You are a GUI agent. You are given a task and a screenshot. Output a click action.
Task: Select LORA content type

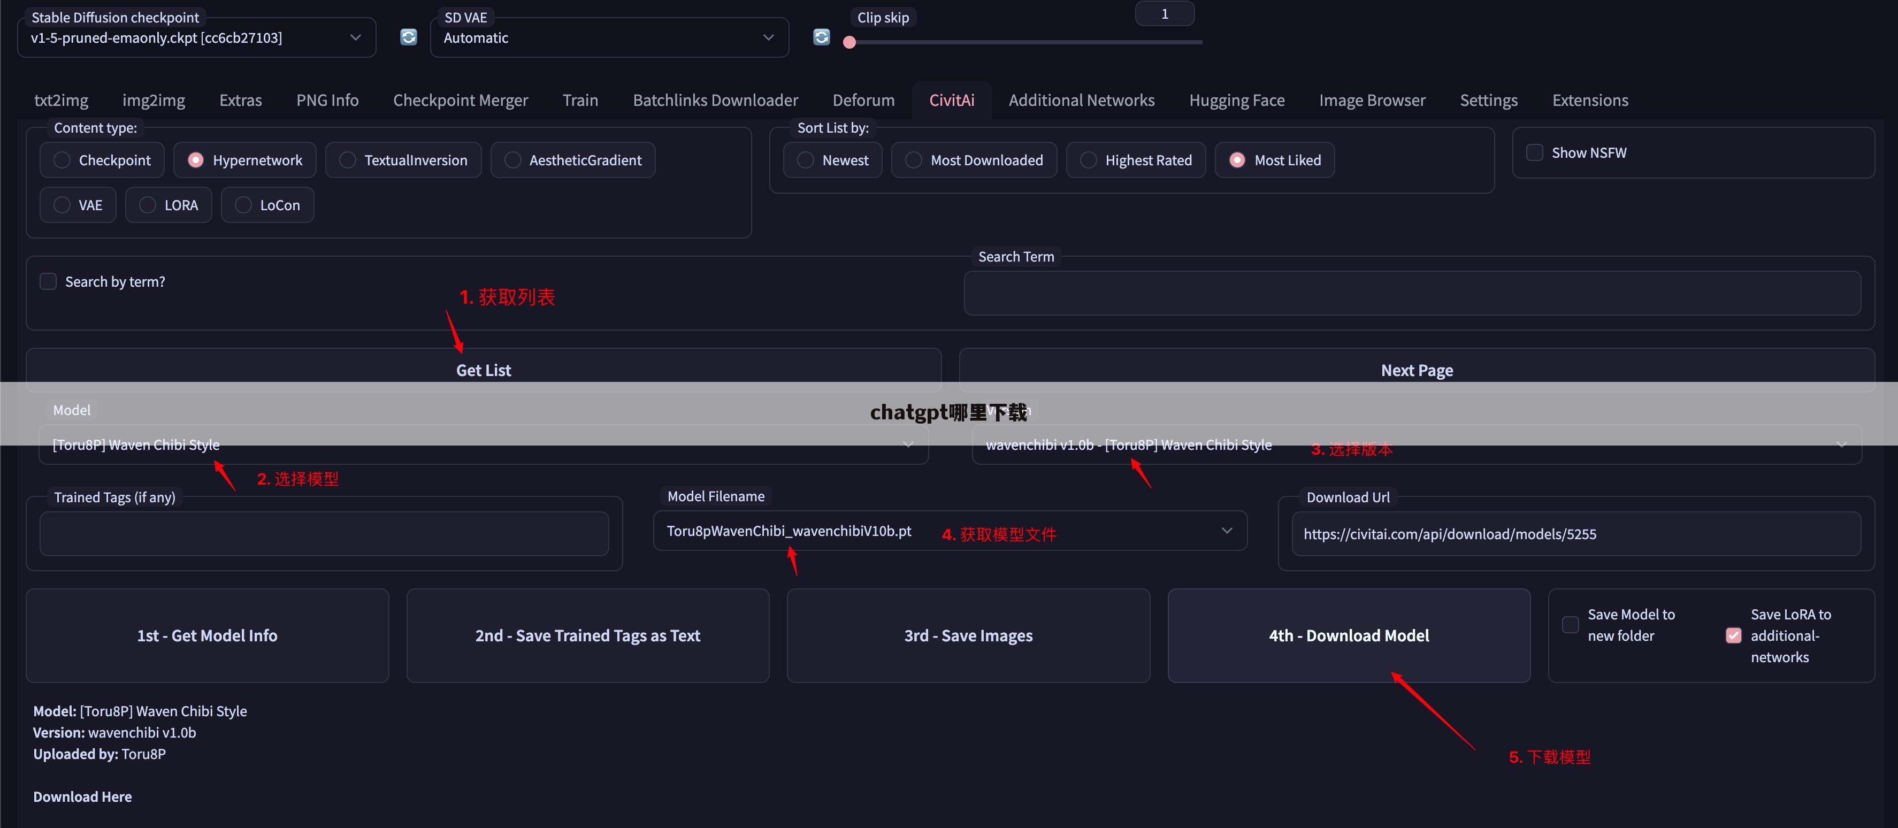pos(168,205)
